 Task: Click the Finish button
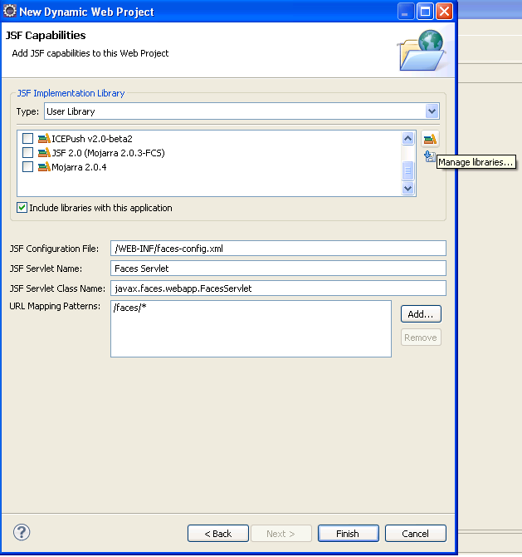coord(349,534)
